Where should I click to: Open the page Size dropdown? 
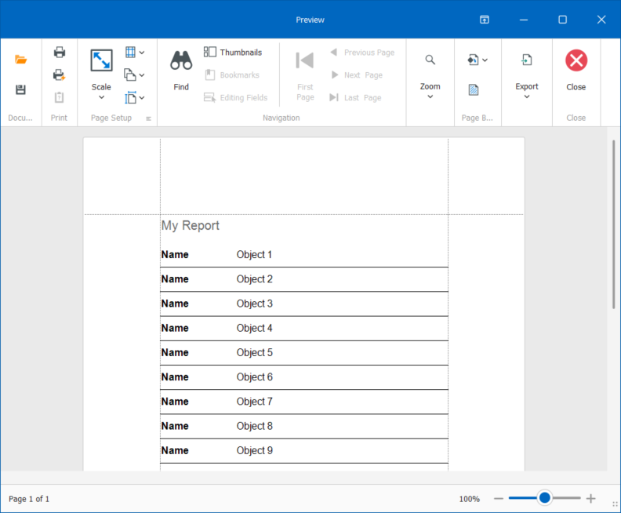click(135, 97)
